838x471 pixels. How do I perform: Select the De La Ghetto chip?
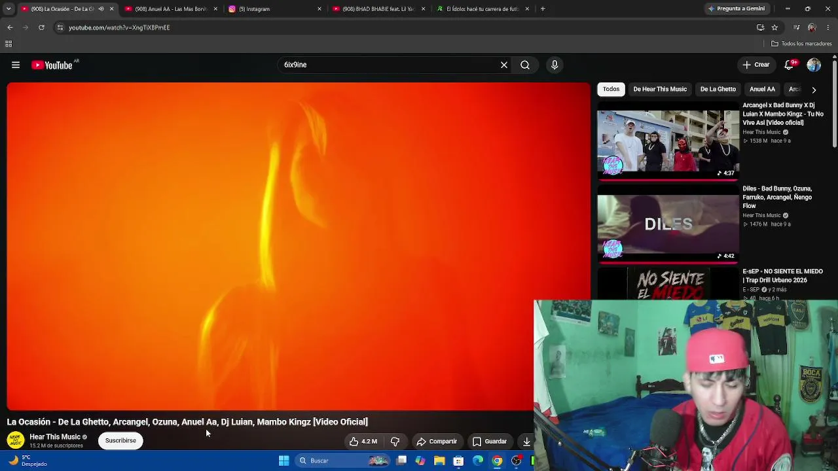click(718, 89)
